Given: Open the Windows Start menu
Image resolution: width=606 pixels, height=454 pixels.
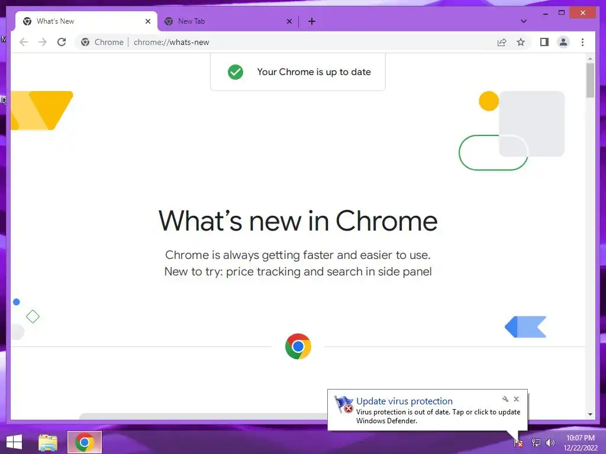Looking at the screenshot, I should tap(14, 442).
